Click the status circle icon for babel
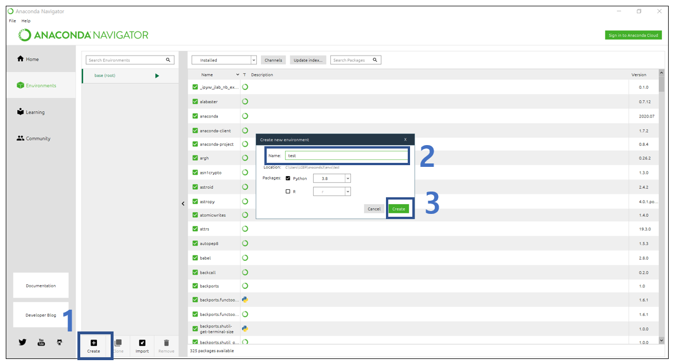Screen dimensions: 675x363 click(245, 258)
